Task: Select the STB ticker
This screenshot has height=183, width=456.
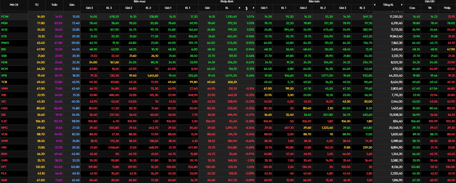Action: coord(4,36)
